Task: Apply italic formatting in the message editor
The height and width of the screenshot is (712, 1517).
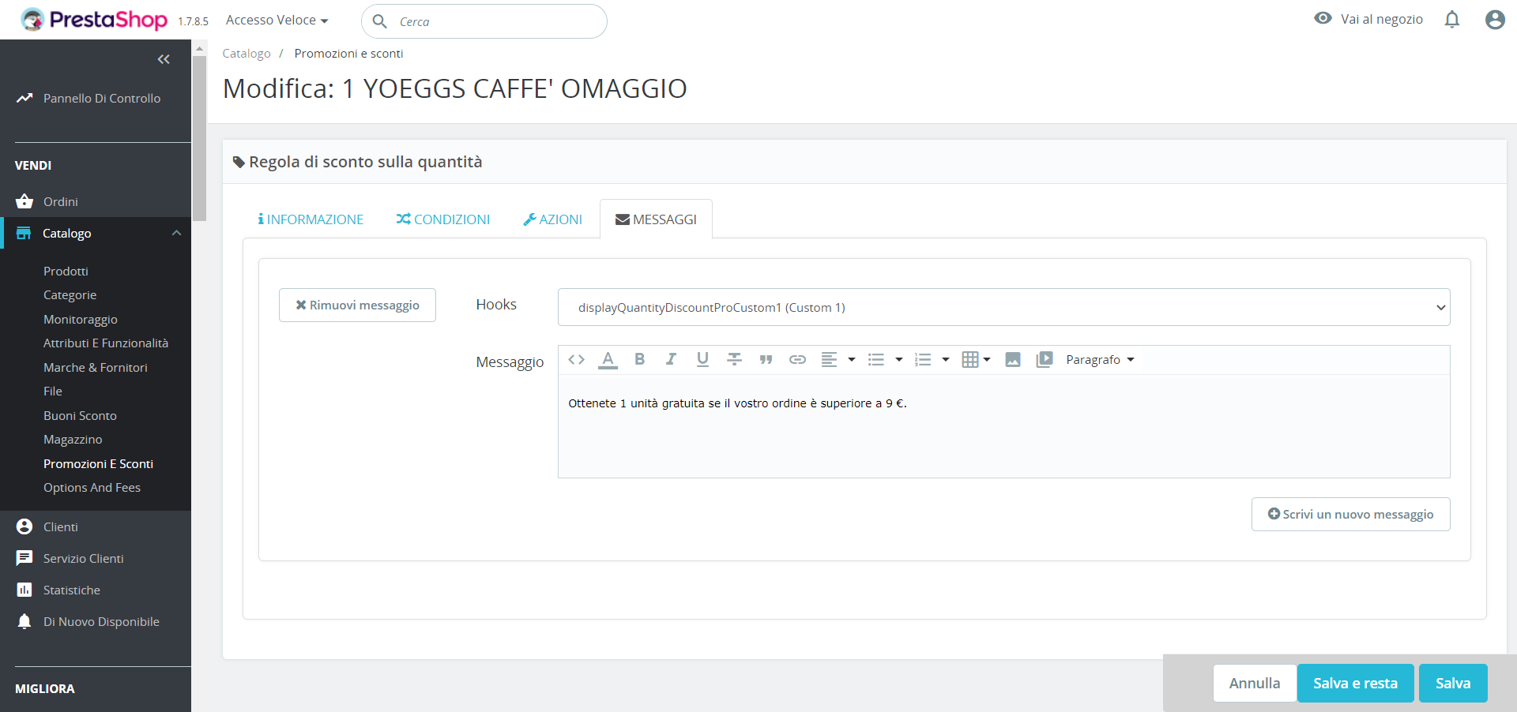Action: click(x=671, y=360)
